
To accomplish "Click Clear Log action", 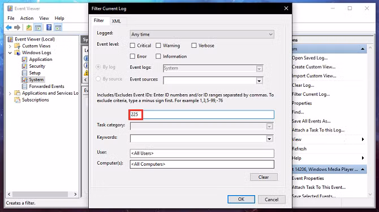I will click(x=303, y=85).
